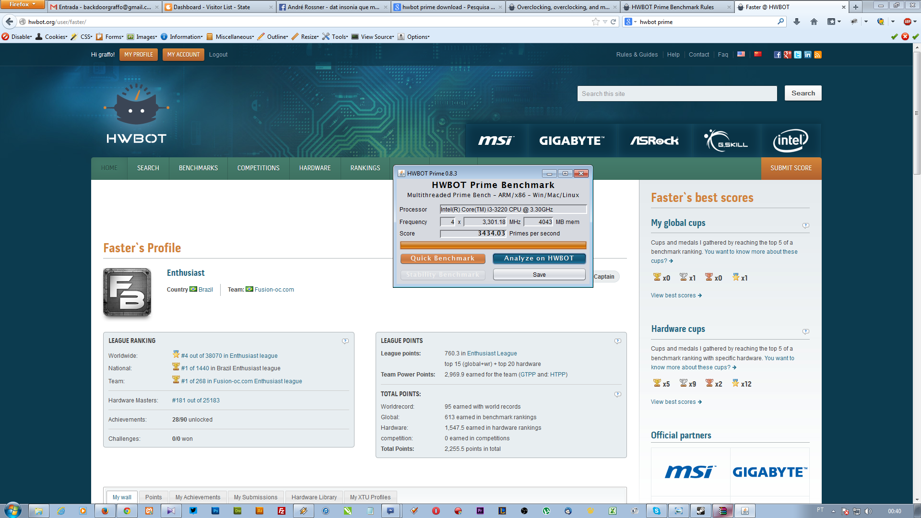Switch to the My Submissions tab

coord(256,497)
